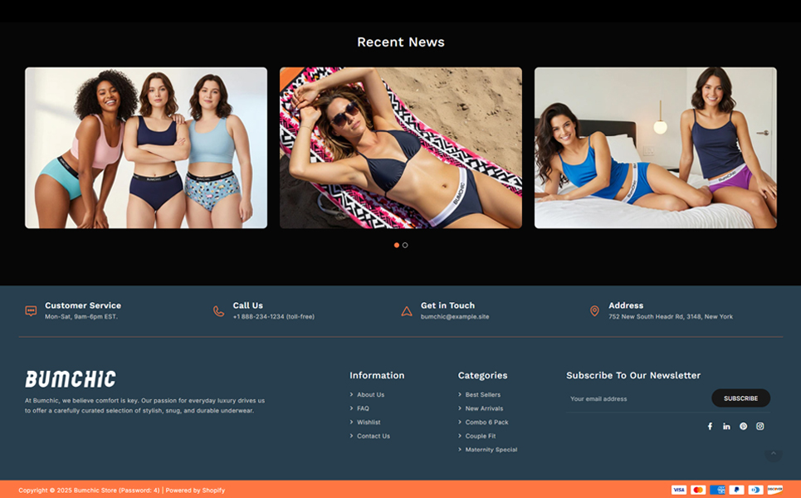Click the PayPal payment icon
This screenshot has height=498, width=801.
736,490
